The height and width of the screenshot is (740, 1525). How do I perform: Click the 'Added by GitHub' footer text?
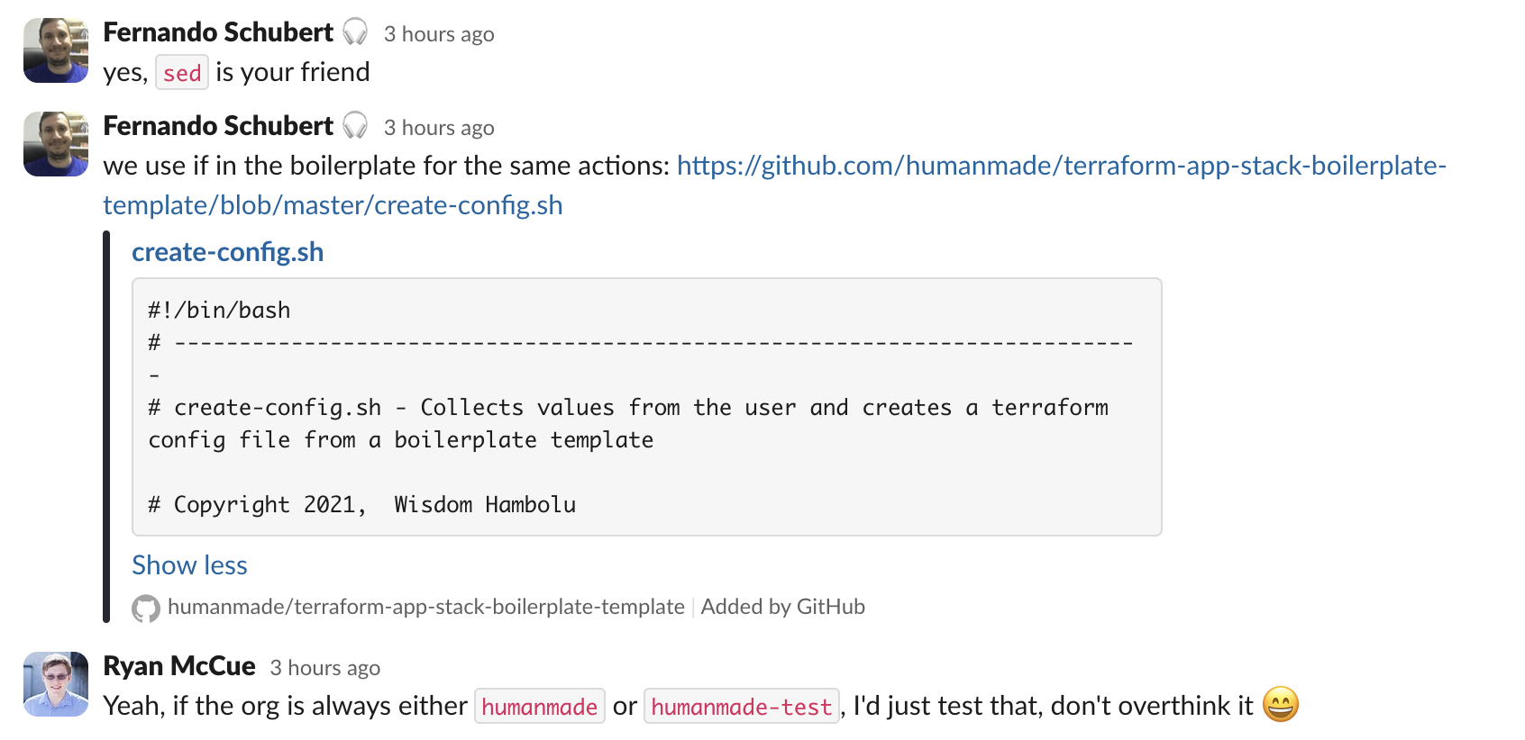[x=782, y=607]
